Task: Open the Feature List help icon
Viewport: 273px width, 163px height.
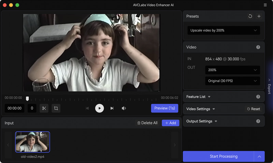Action: (258, 97)
